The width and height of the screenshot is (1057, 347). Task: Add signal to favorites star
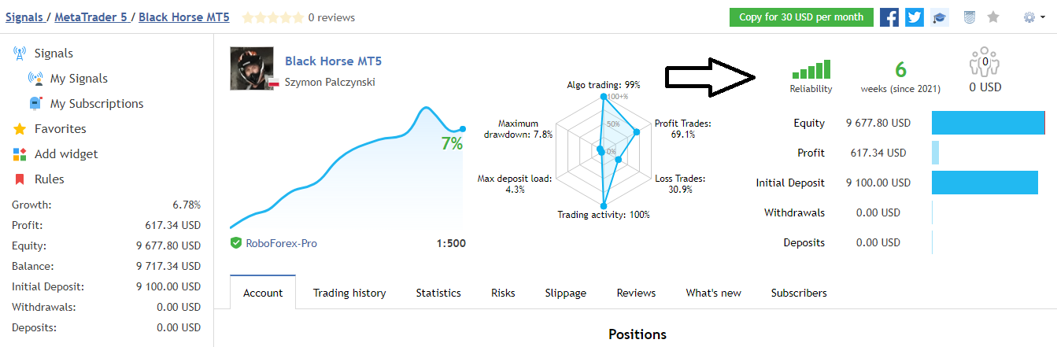(x=993, y=17)
